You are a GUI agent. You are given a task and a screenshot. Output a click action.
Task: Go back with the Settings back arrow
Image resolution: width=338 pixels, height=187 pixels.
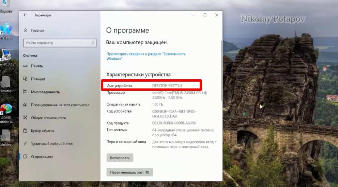(25, 15)
